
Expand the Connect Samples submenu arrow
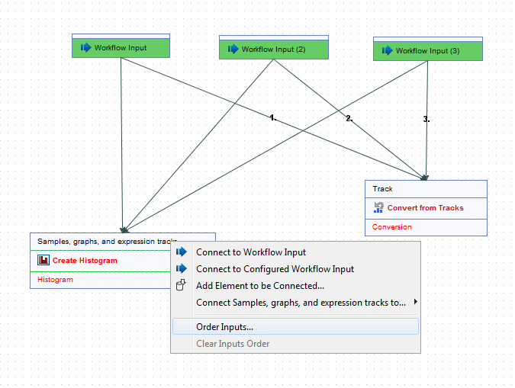[x=416, y=301]
